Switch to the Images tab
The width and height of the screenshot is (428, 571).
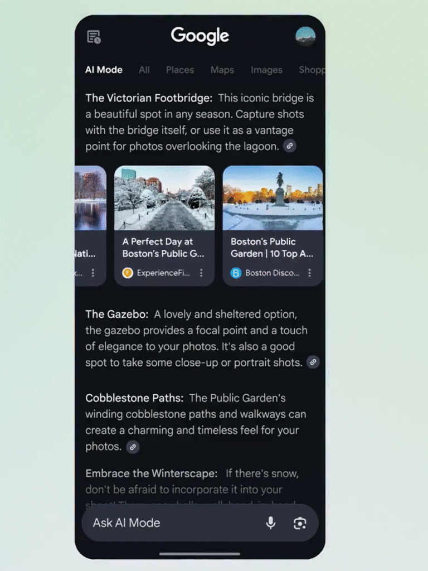click(x=266, y=70)
